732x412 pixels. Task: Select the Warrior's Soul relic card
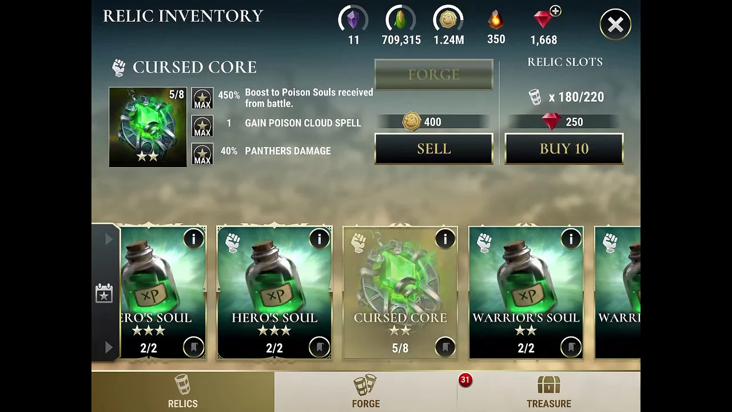pyautogui.click(x=526, y=292)
